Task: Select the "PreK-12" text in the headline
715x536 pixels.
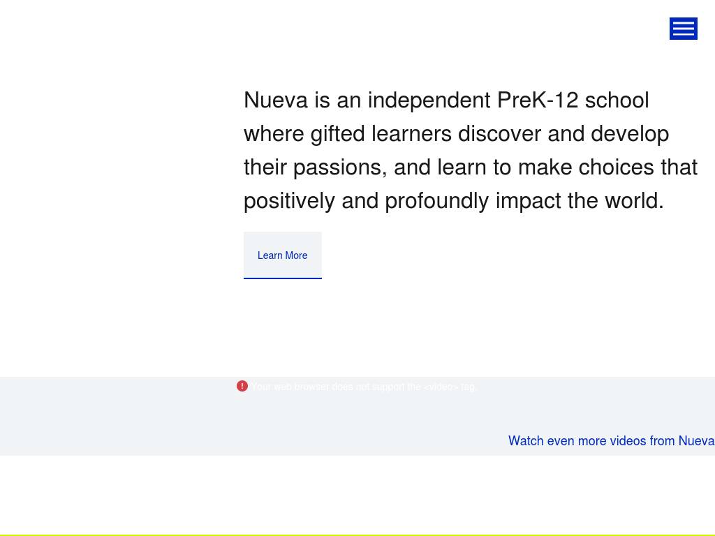Action: [x=538, y=100]
